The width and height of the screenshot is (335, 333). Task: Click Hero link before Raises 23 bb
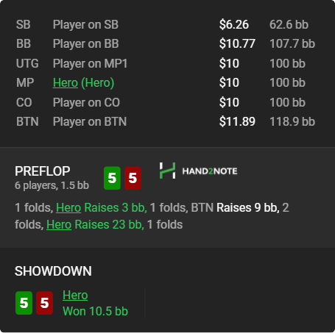coord(59,225)
